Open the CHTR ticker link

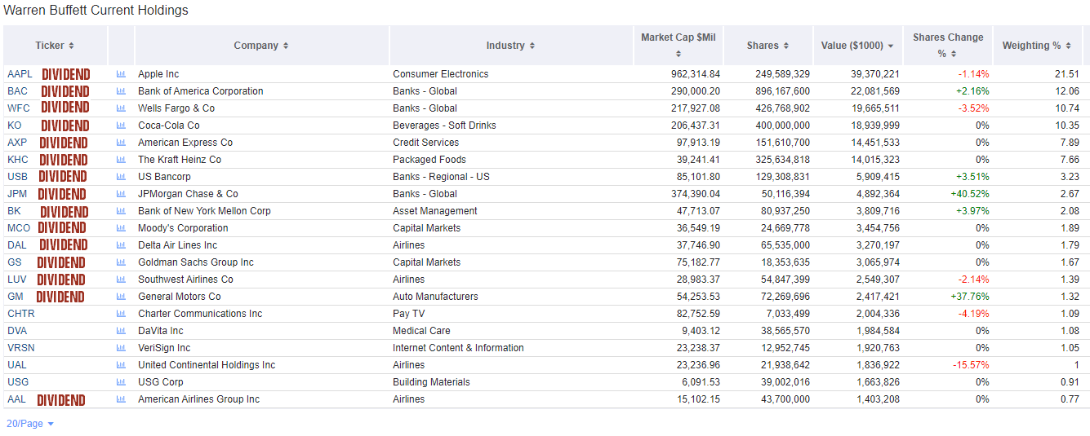point(21,314)
